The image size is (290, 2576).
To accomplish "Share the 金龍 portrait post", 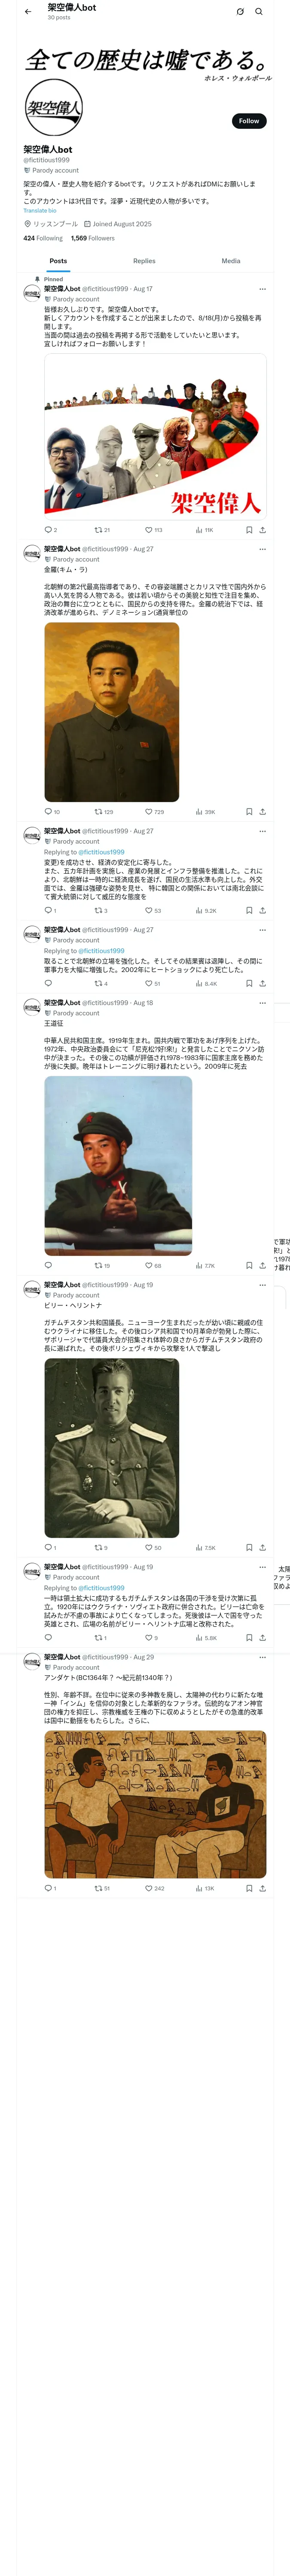I will (x=263, y=812).
